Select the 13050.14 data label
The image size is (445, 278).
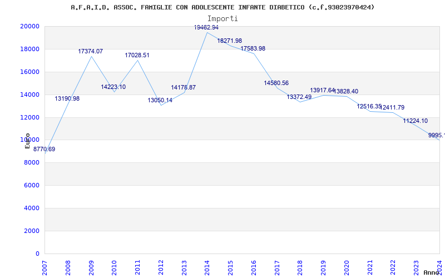tap(160, 100)
